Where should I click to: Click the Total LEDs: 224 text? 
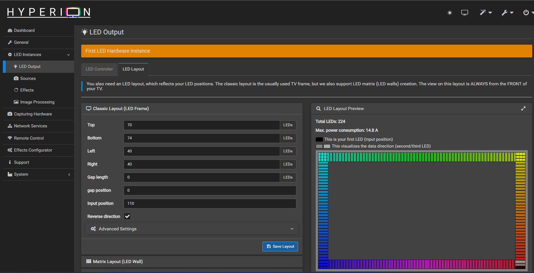tap(330, 121)
